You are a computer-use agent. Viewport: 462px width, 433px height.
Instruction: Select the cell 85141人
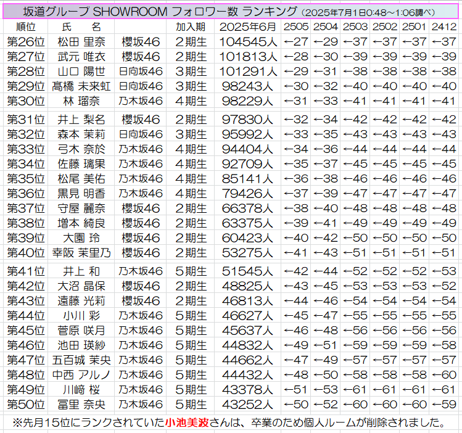247,178
